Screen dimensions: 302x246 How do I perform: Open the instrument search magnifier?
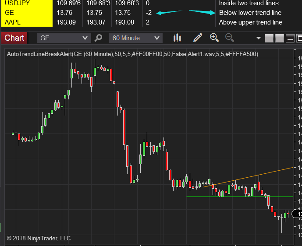98,38
